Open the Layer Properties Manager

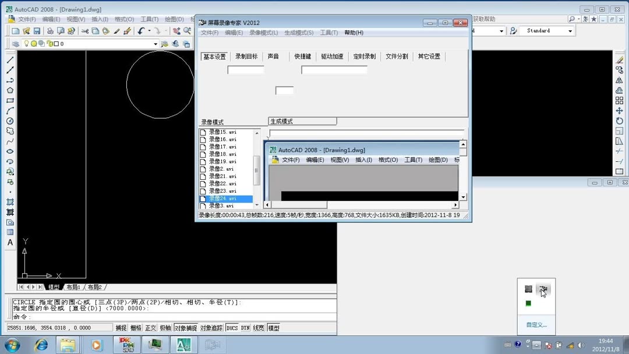16,43
